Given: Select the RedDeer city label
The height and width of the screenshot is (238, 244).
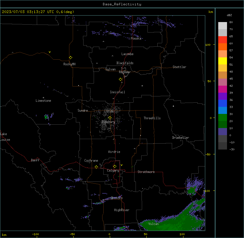Looking at the screenshot, I should coord(125,72).
